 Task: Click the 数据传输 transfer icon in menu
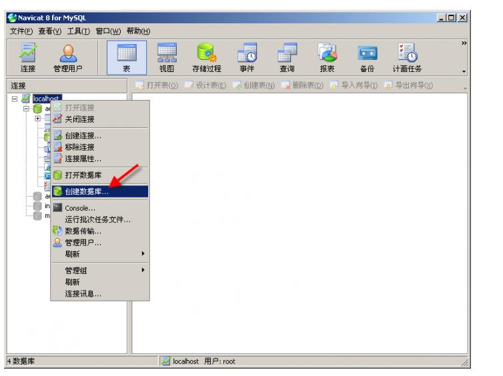57,231
